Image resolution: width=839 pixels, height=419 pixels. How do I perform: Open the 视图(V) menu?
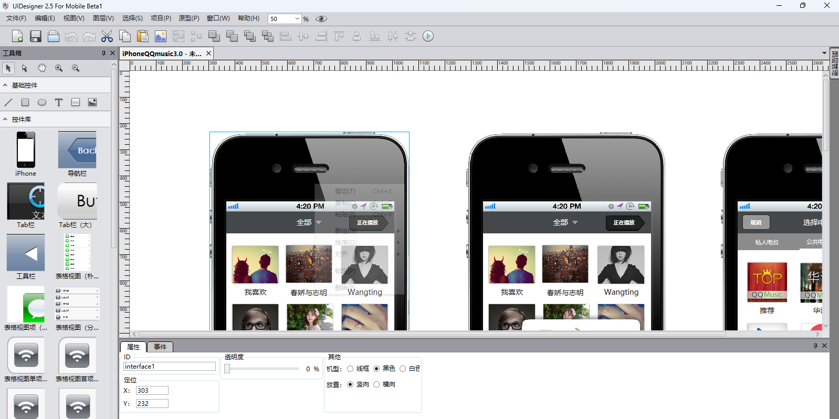click(x=74, y=18)
